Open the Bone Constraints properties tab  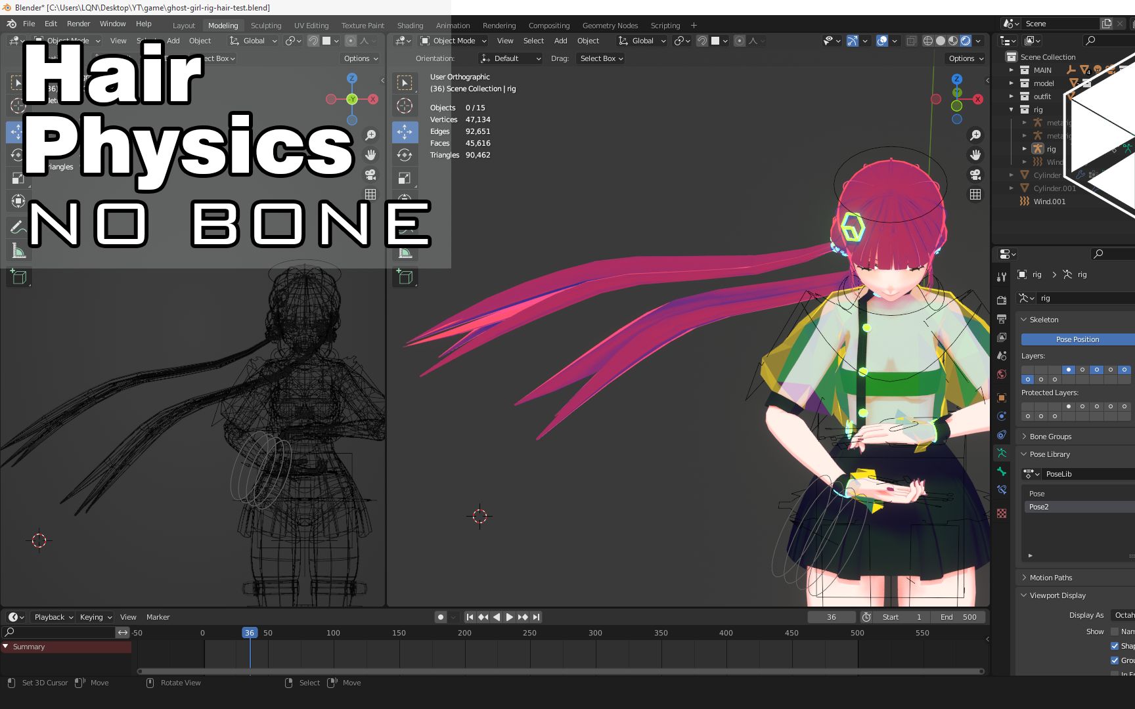[x=1001, y=490]
